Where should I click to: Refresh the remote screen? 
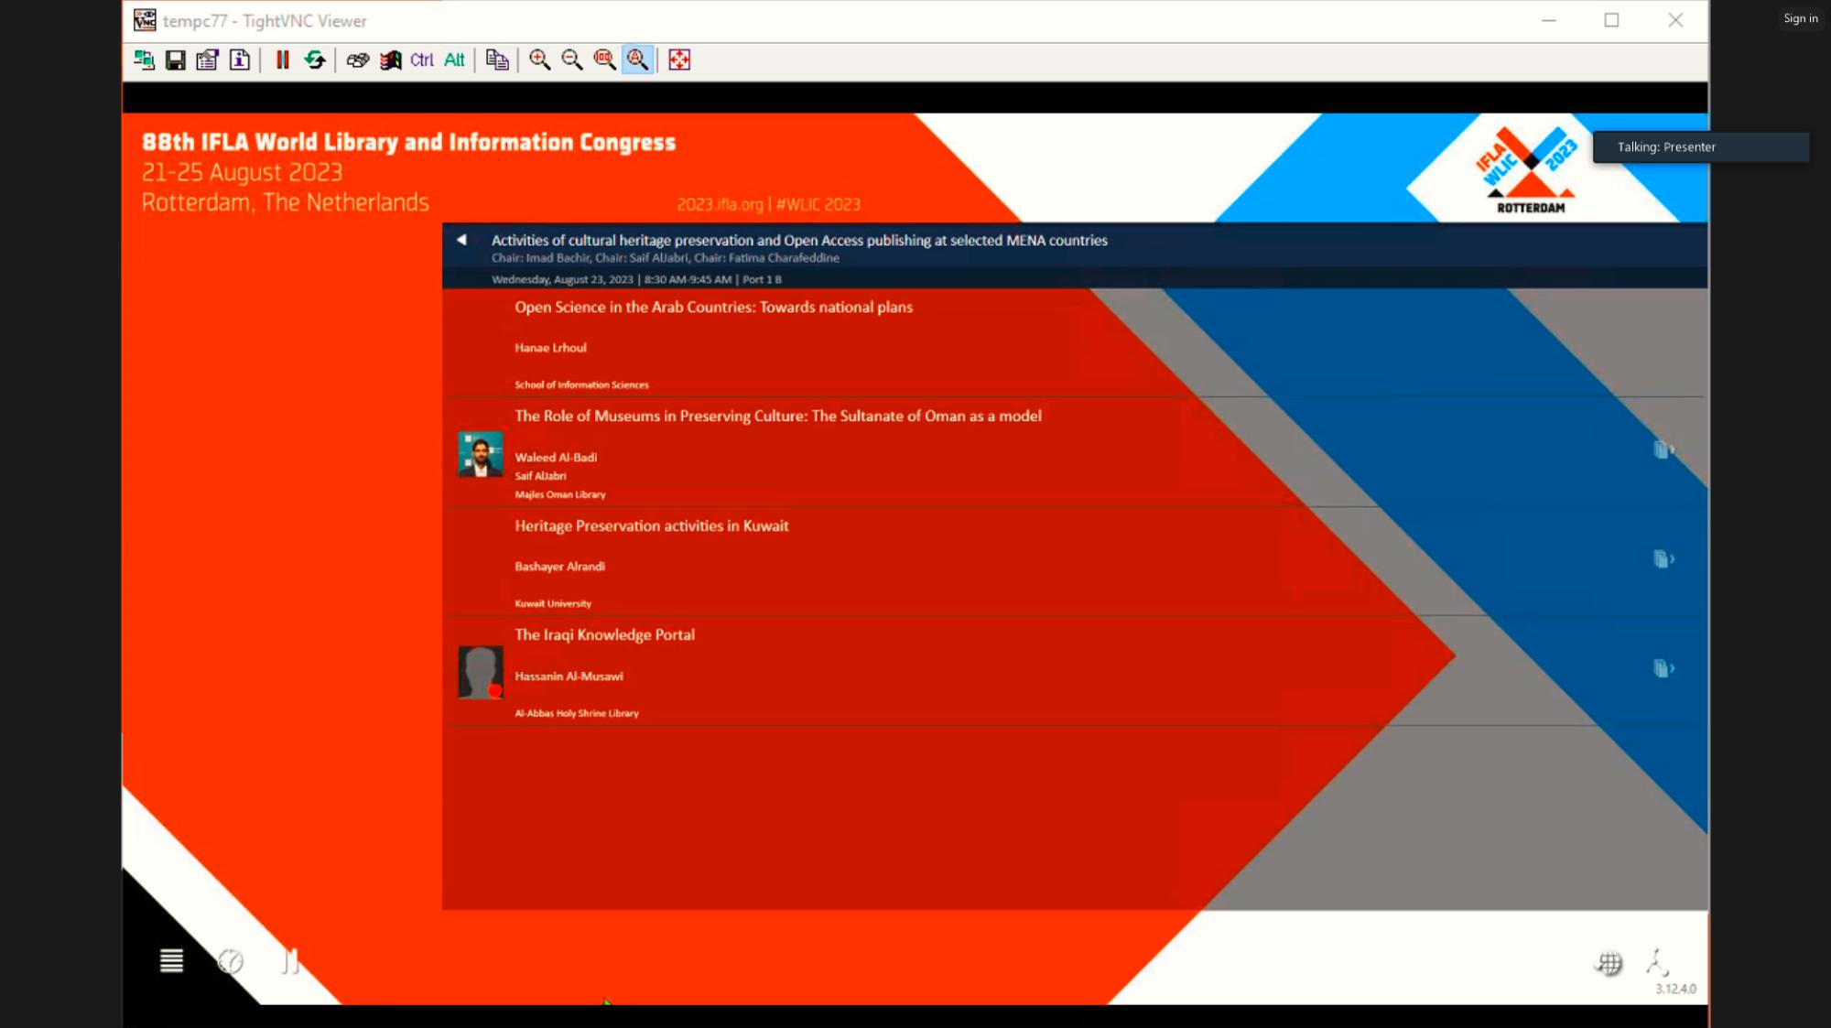click(315, 60)
